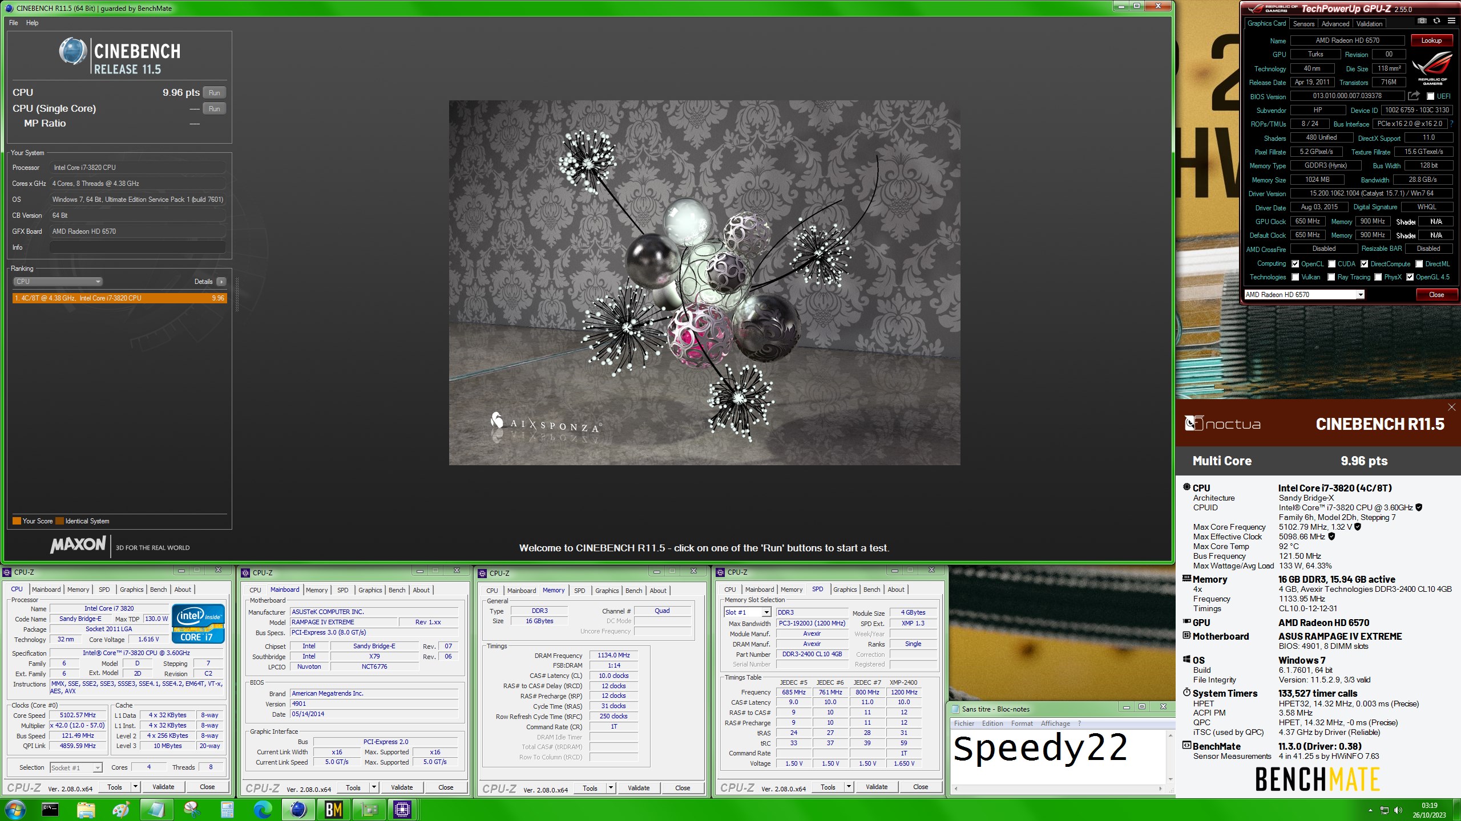
Task: Select the i7-3820 ranking row in Cinebench
Action: click(x=119, y=298)
